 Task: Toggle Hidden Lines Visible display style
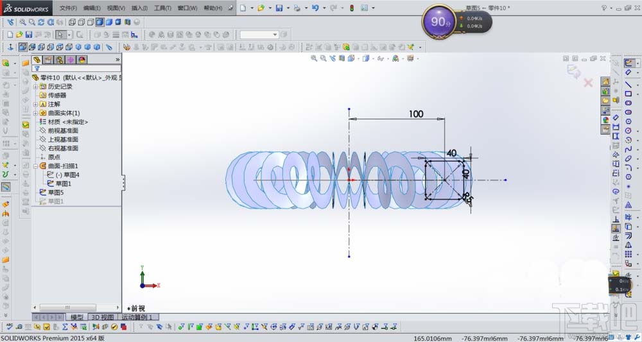click(x=81, y=22)
